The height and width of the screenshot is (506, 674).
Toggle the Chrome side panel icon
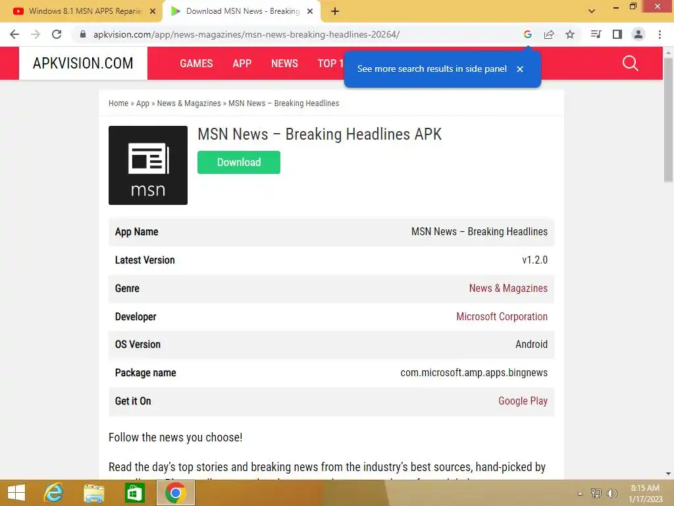click(617, 34)
